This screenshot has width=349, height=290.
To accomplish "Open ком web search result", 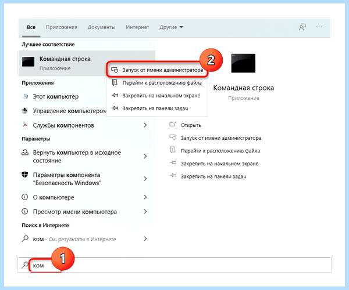I will click(x=74, y=240).
